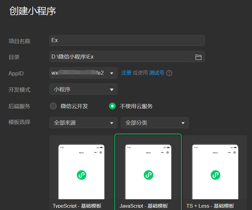Click the capsule menu dots in TypeScript preview

(96, 152)
